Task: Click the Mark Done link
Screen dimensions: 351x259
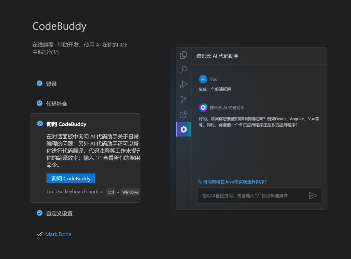Action: (58, 234)
